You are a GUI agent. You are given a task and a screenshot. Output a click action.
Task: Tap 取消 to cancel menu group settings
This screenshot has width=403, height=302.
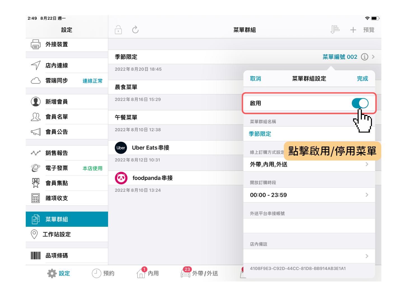[x=255, y=79]
